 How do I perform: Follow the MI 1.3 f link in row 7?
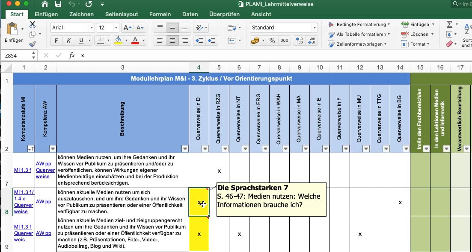pos(23,171)
